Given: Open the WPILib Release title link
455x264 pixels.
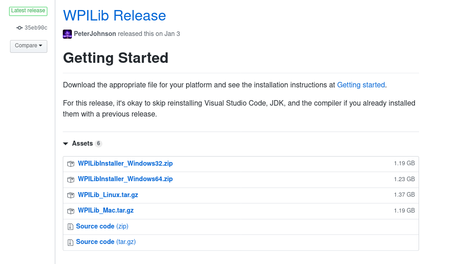Looking at the screenshot, I should pos(114,15).
